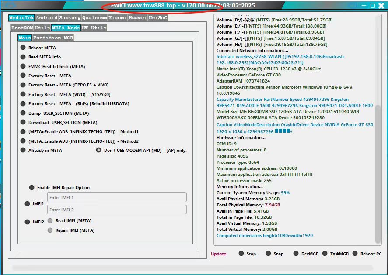Click the Page size: 4096 line
The height and width of the screenshot is (275, 388).
coord(232,156)
